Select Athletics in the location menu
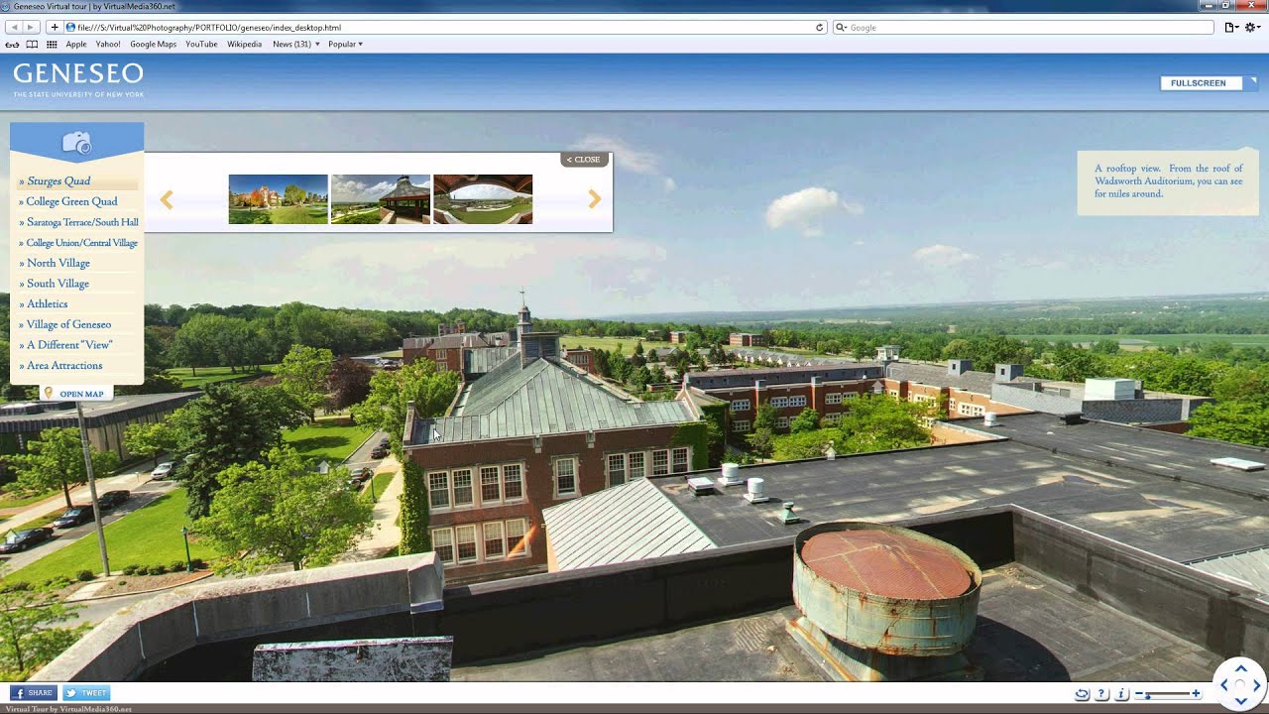 (x=47, y=303)
